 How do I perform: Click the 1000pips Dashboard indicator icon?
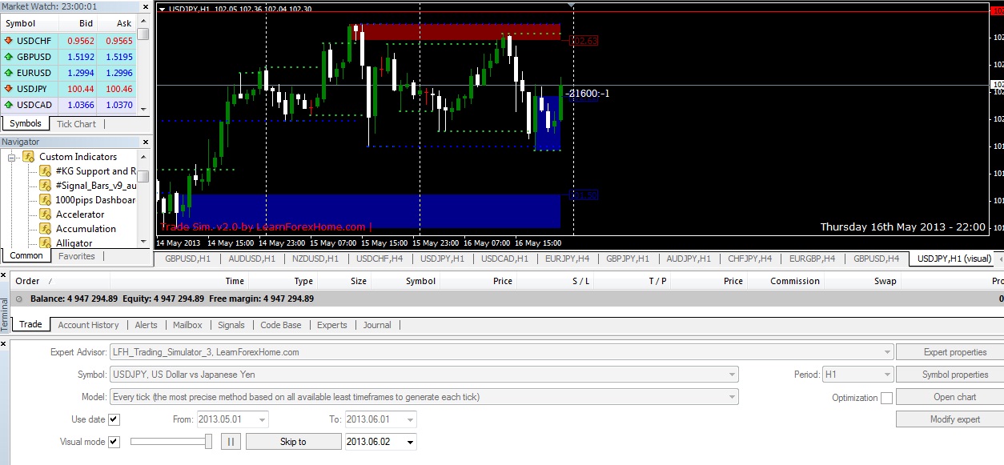[46, 200]
